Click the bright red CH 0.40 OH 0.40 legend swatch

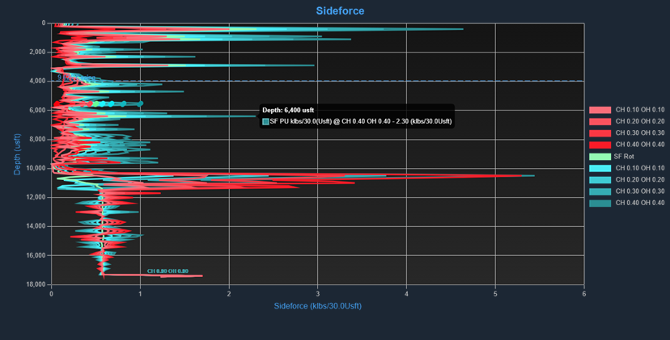point(600,145)
